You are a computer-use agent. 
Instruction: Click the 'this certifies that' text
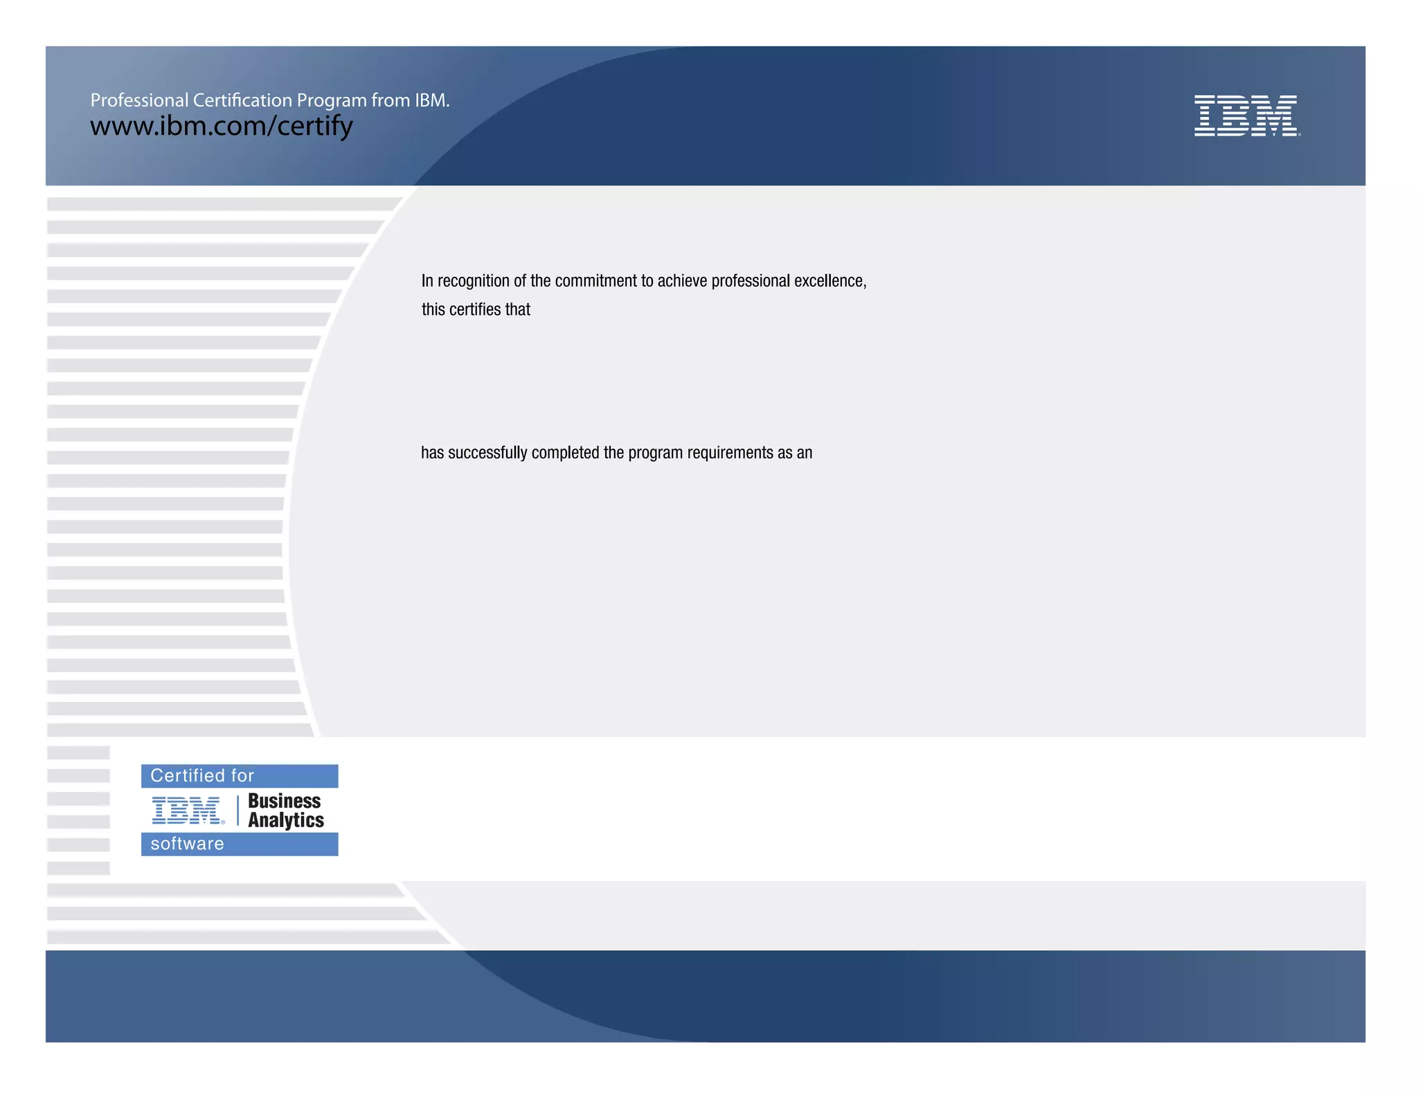(476, 309)
